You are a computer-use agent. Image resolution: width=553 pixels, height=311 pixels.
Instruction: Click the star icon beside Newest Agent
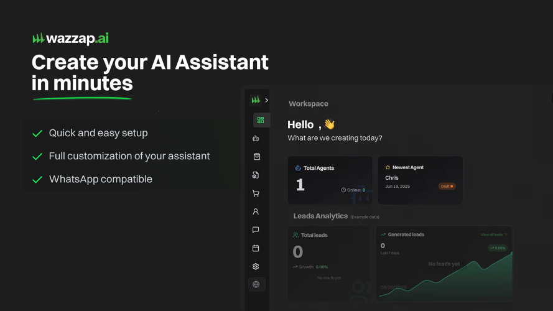388,167
